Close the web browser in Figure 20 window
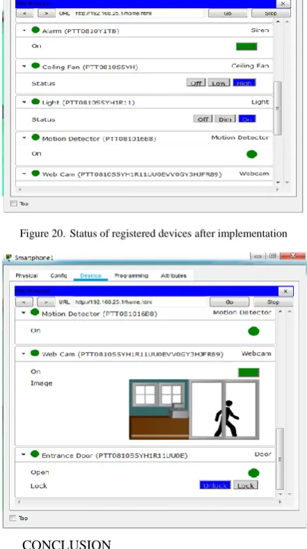The image size is (307, 549). (x=283, y=4)
